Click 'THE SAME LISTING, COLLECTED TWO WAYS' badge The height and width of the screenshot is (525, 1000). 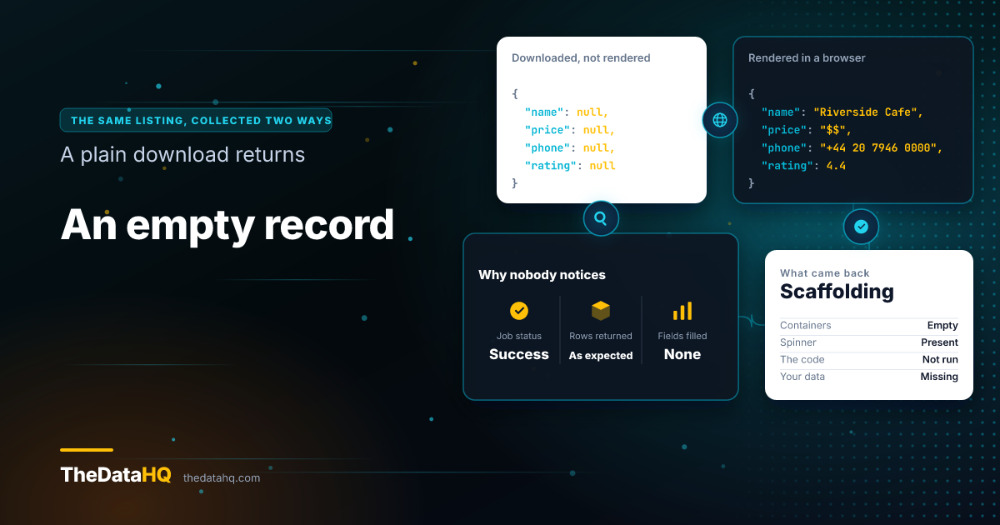196,120
